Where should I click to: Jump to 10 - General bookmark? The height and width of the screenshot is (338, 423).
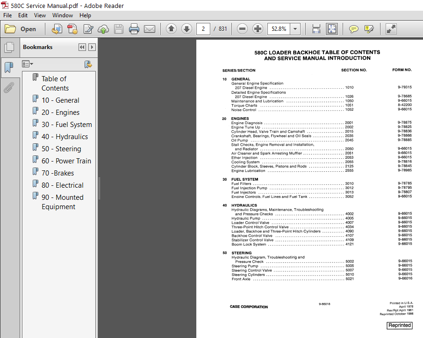click(x=60, y=100)
